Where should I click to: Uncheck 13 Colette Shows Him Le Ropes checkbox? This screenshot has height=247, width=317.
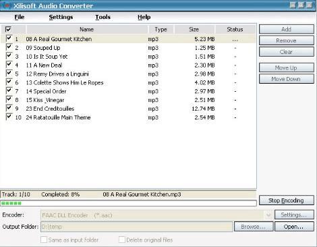(9, 82)
